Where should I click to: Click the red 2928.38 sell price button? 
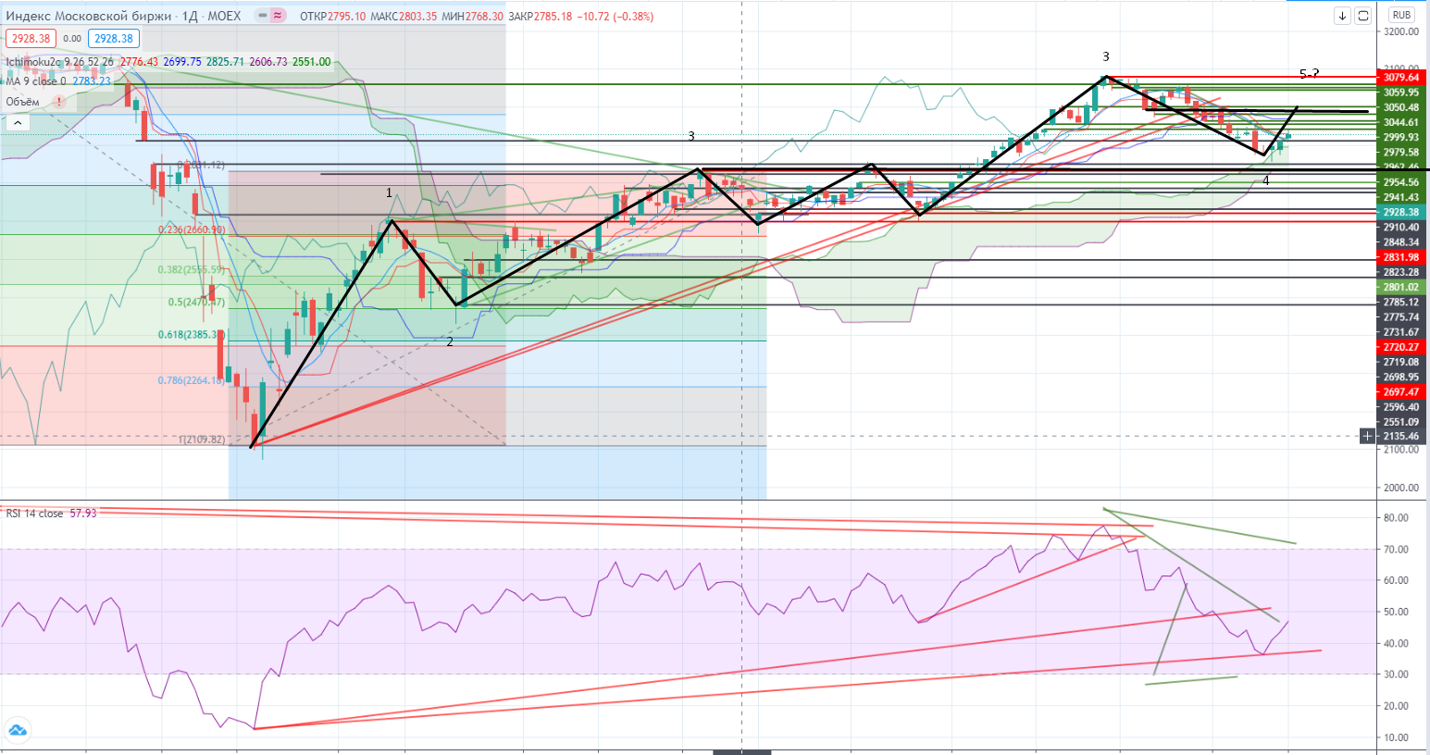(x=31, y=39)
